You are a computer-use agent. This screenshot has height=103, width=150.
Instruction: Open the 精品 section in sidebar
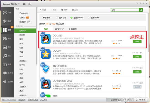(7, 21)
